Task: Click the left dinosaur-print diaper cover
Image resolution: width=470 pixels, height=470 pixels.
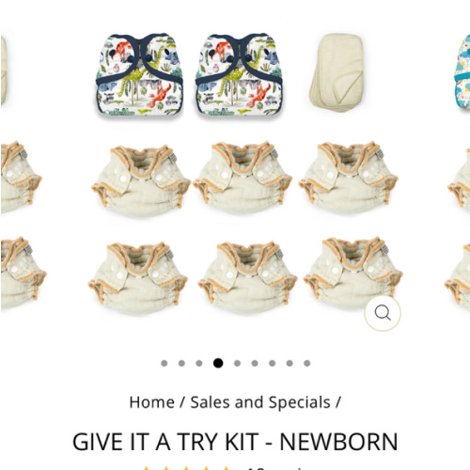Action: point(139,74)
